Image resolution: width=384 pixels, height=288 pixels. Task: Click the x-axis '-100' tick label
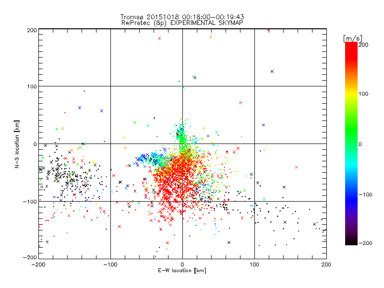click(110, 265)
